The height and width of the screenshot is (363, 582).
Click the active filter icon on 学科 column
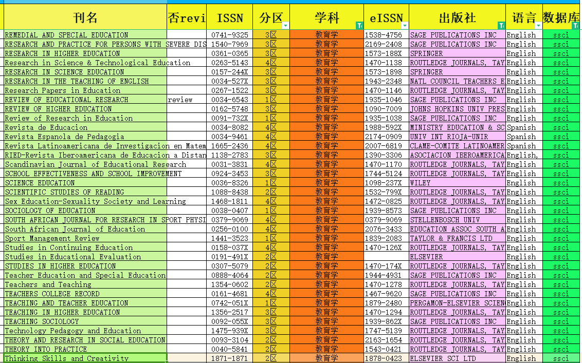coord(359,25)
